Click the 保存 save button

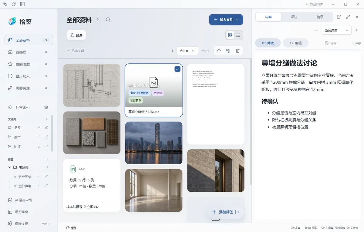[331, 43]
